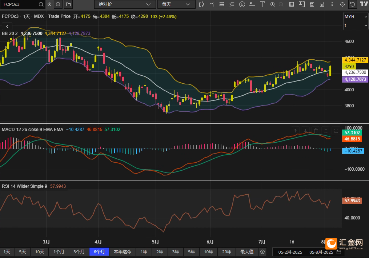Select the 1年 time range tab
Viewport: 369px width, 258px height.
tap(144, 252)
